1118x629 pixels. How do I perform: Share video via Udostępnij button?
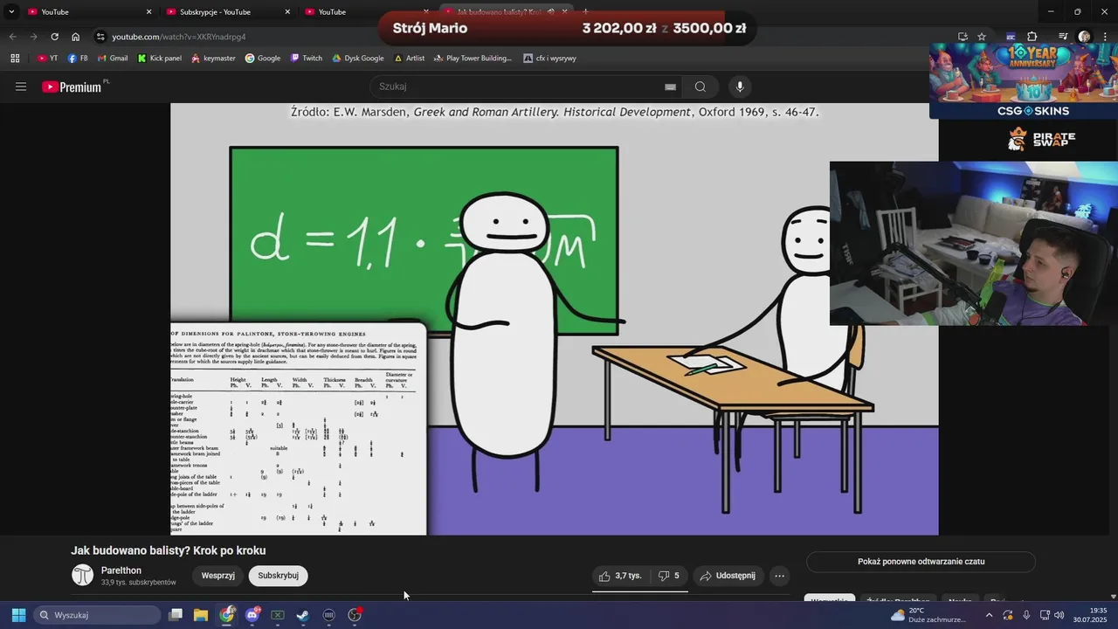(x=728, y=576)
